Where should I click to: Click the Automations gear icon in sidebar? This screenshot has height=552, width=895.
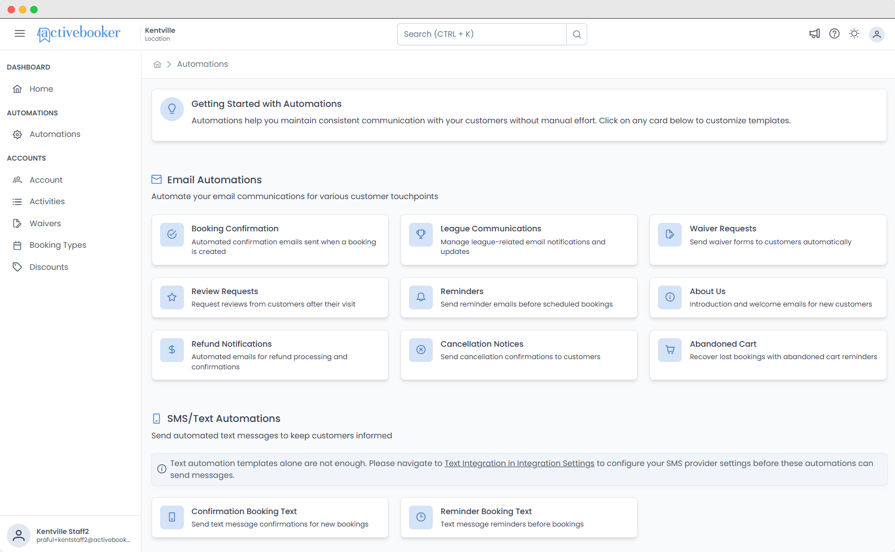[x=18, y=134]
